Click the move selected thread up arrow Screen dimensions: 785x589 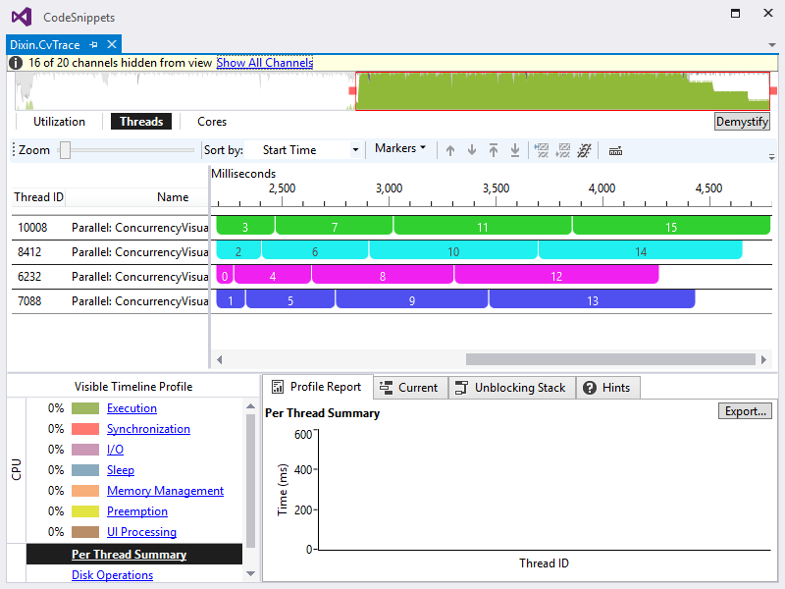[450, 150]
